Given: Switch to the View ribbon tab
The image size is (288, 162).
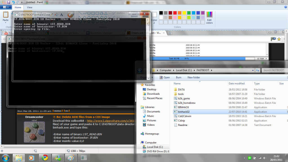Looking at the screenshot, I should coord(29,7).
